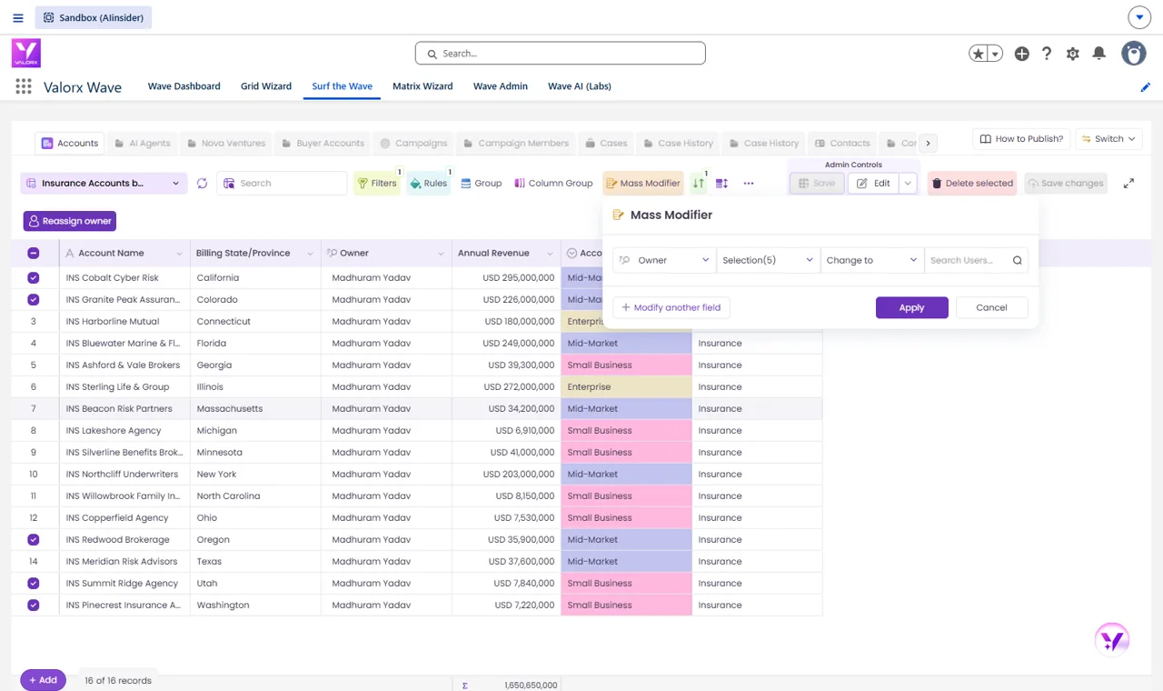Screen dimensions: 1163x691
Task: Click the Apply button
Action: click(x=912, y=307)
